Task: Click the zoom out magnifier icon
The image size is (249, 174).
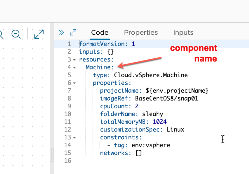Action: click(x=16, y=34)
